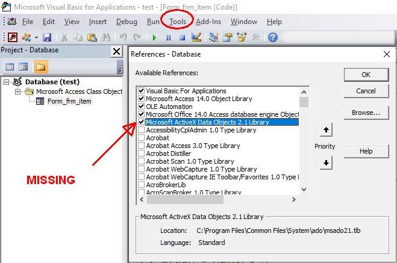397x263 pixels.
Task: Move reference up with Priority up arrow
Action: (x=326, y=130)
